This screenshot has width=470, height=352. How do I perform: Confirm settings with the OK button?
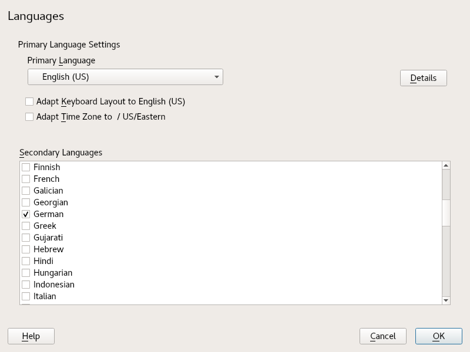[438, 336]
